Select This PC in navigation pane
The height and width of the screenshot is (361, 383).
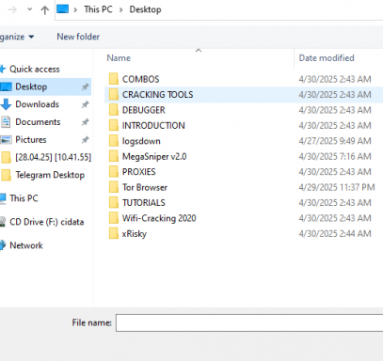point(24,198)
